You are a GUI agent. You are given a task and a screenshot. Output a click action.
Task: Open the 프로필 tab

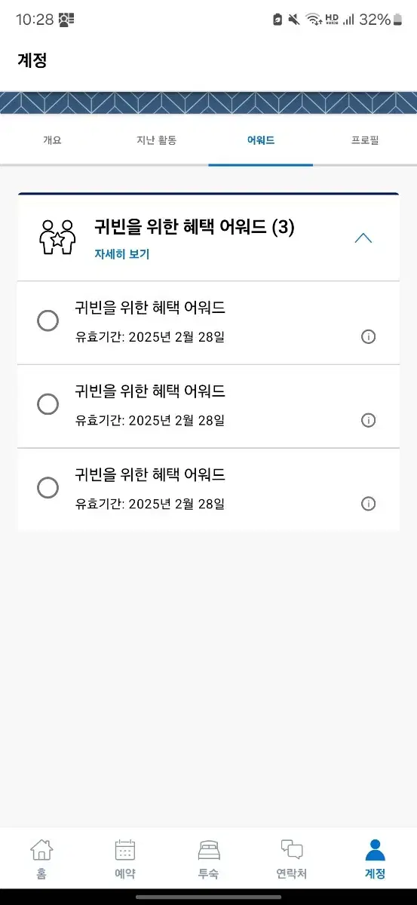[365, 140]
